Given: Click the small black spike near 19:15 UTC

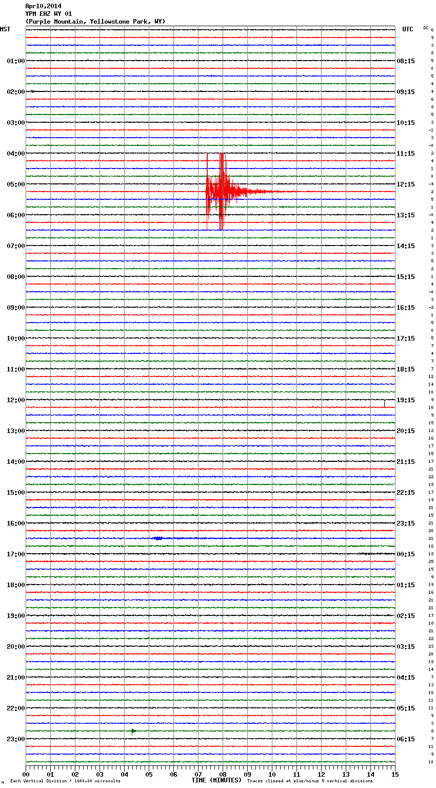Looking at the screenshot, I should coord(384,403).
